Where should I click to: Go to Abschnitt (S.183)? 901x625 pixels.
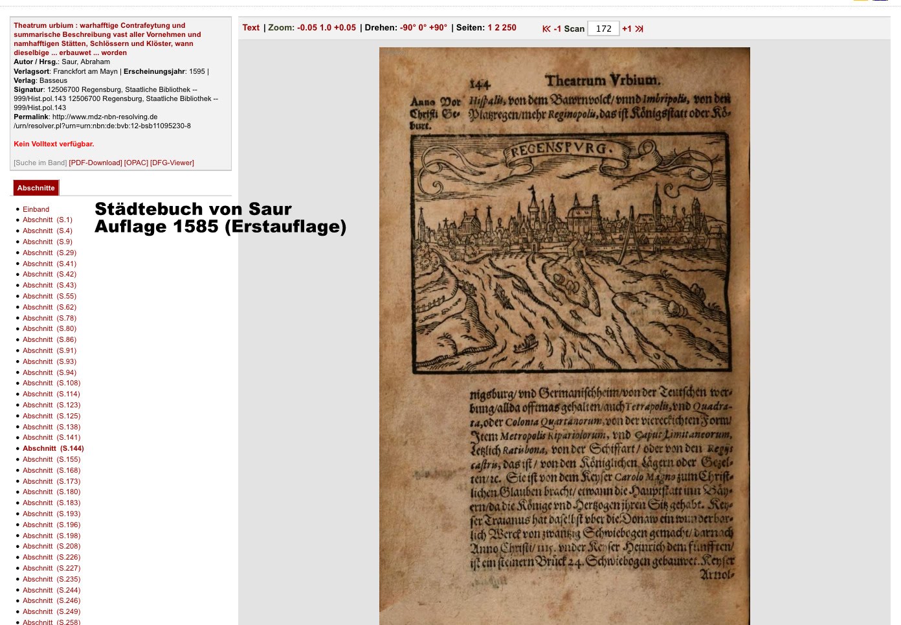pyautogui.click(x=52, y=503)
